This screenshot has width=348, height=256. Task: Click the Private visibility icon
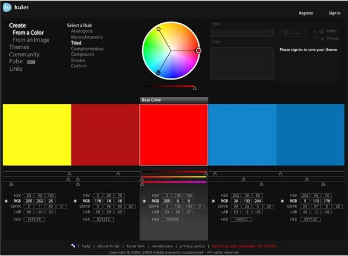click(322, 39)
